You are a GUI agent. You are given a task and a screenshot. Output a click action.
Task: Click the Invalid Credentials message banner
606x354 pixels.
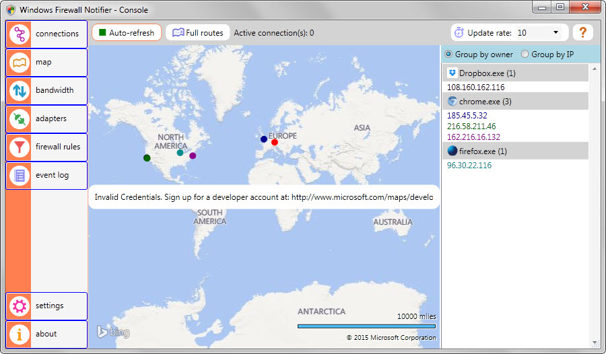(264, 197)
